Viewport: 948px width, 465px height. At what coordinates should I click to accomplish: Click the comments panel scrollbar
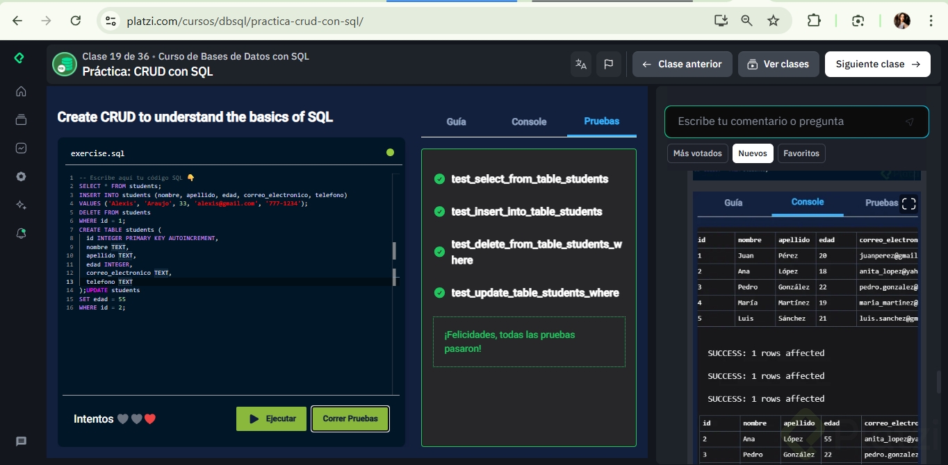point(939,382)
